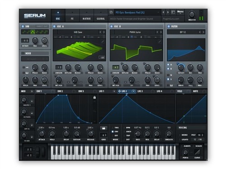226x169 pixels.
Task: Open the OSC A wavetable editor pencil
Action: (103, 41)
